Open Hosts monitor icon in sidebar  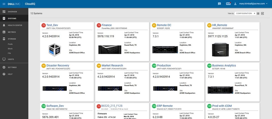pos(4,59)
